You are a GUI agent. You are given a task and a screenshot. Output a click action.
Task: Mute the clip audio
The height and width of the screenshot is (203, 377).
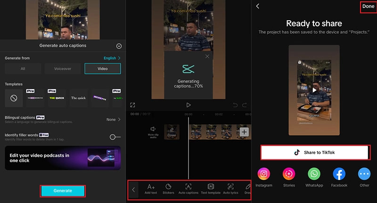pos(152,131)
